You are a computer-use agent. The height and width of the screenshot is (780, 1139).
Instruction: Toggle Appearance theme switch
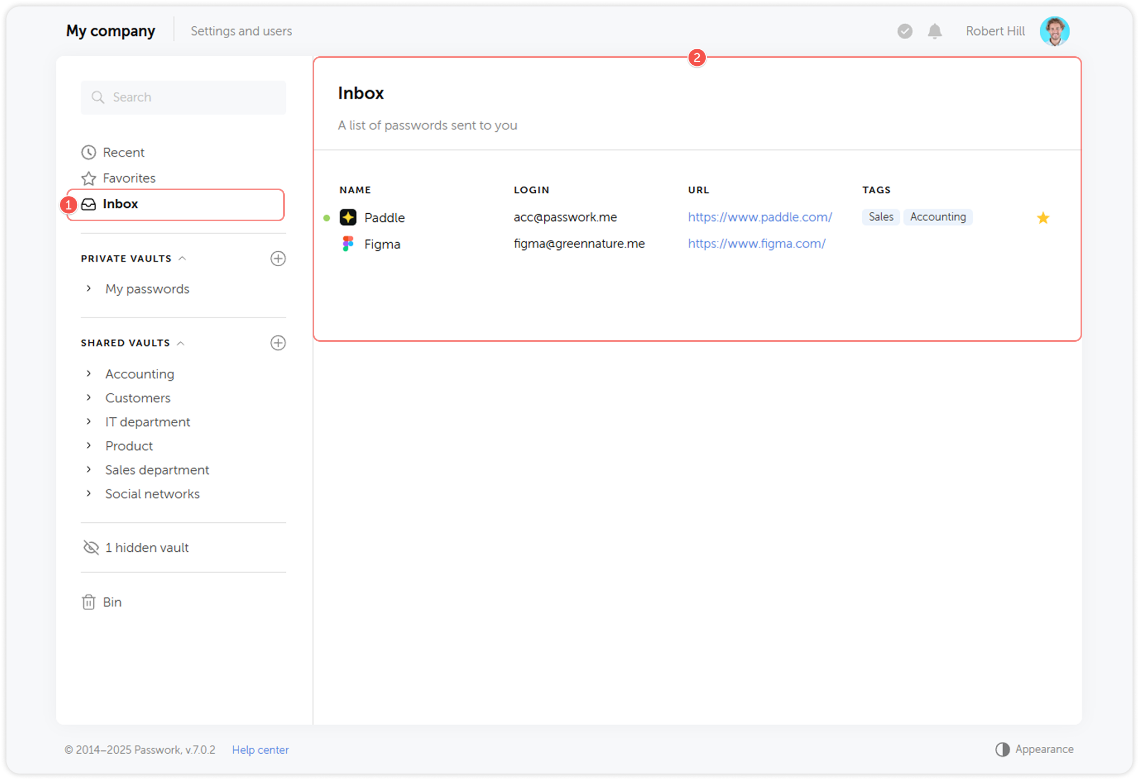tap(1002, 749)
